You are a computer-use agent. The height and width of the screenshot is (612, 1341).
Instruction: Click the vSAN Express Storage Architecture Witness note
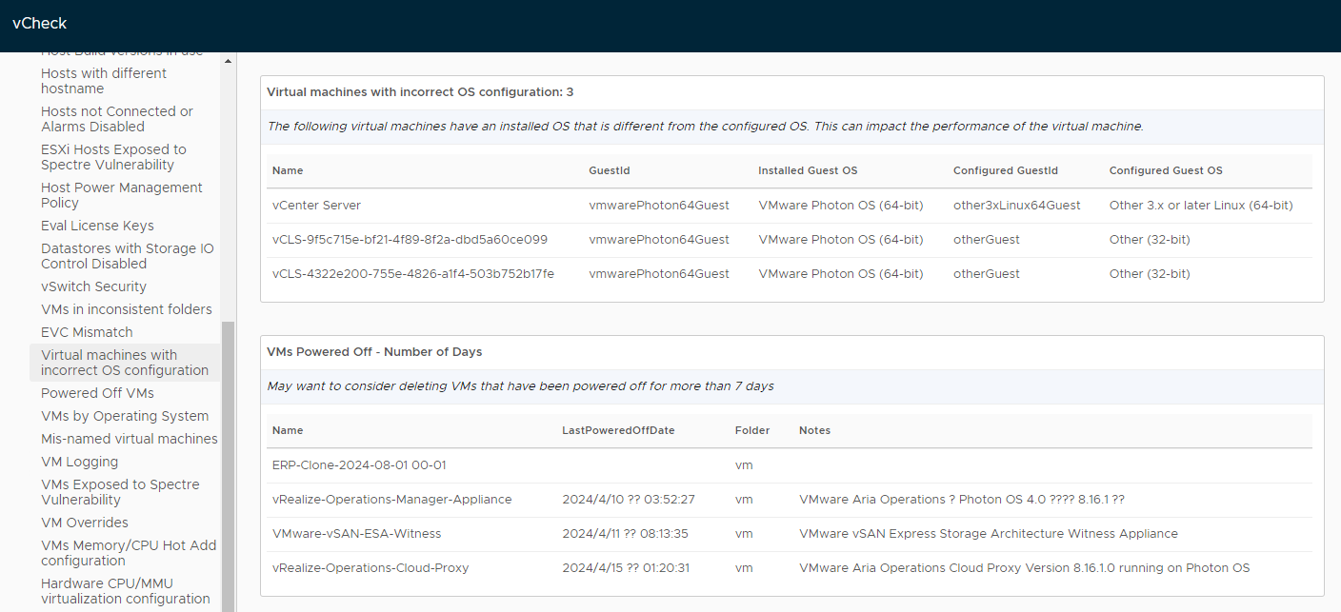[x=989, y=533]
